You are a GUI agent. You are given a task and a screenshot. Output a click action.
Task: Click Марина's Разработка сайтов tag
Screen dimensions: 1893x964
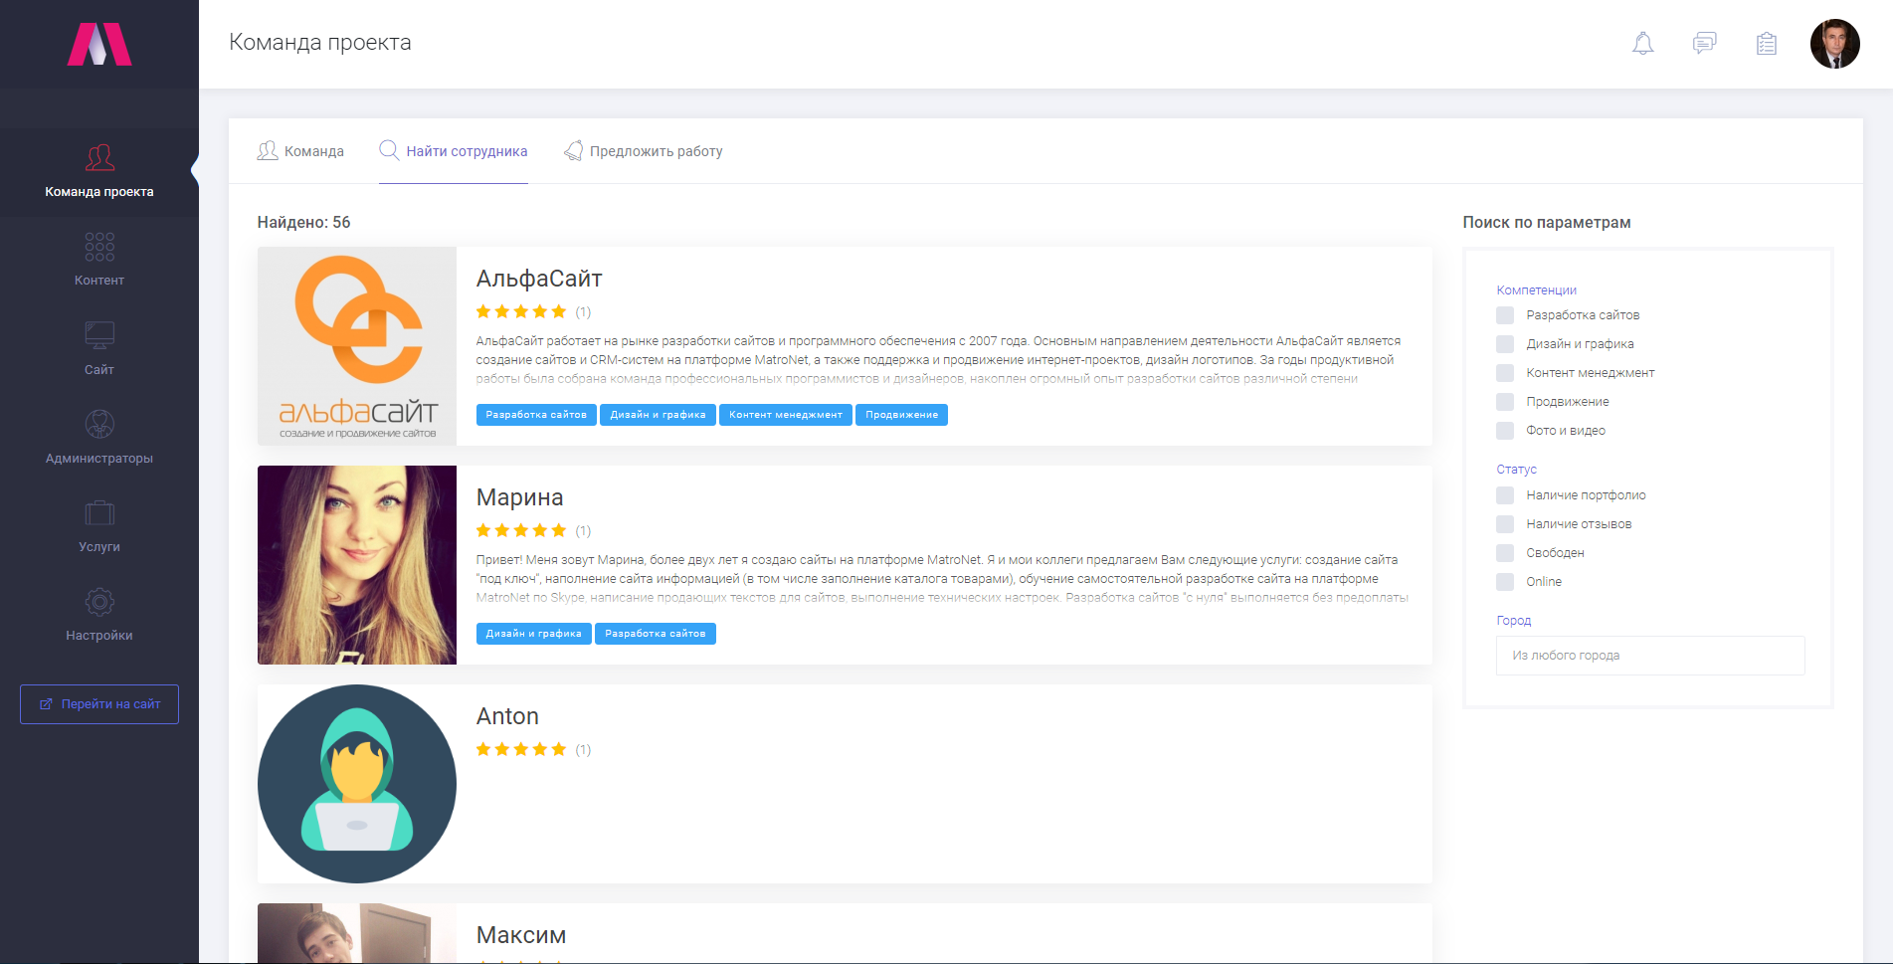coord(656,634)
